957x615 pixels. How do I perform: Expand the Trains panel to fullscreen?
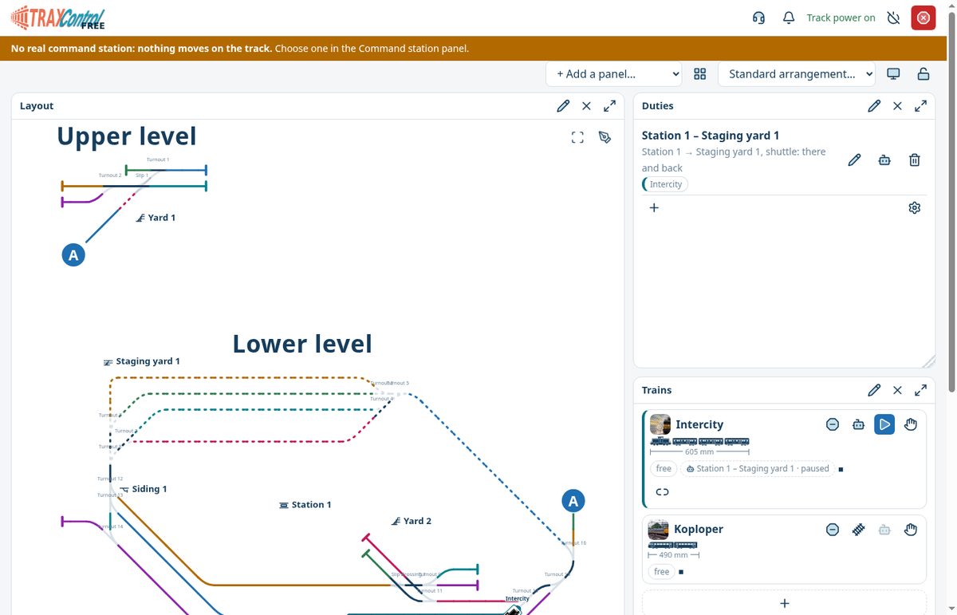click(921, 390)
